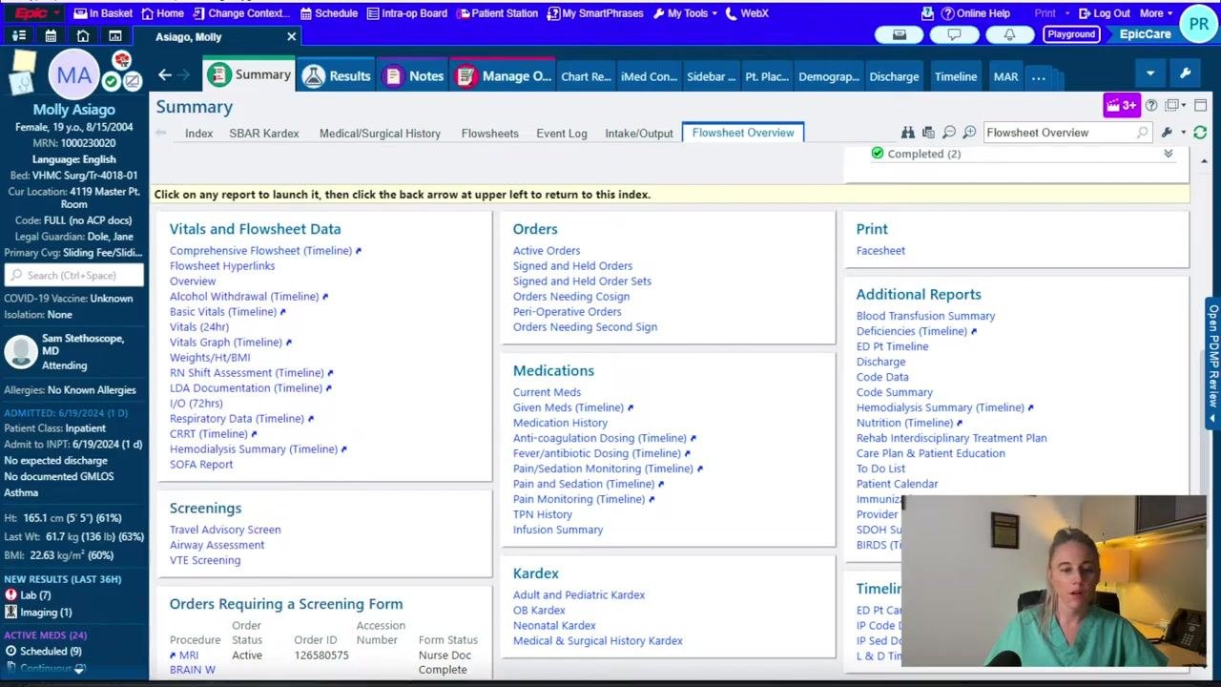Click the patient Search (Ctrl+Space) field
This screenshot has height=687, width=1221.
[x=74, y=275]
